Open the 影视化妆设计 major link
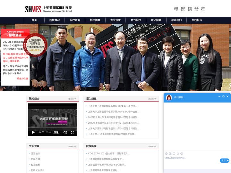Screen dimensions: 231x173 tap(38, 170)
